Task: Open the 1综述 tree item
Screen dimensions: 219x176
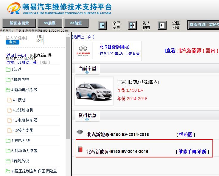Action: click(16, 70)
